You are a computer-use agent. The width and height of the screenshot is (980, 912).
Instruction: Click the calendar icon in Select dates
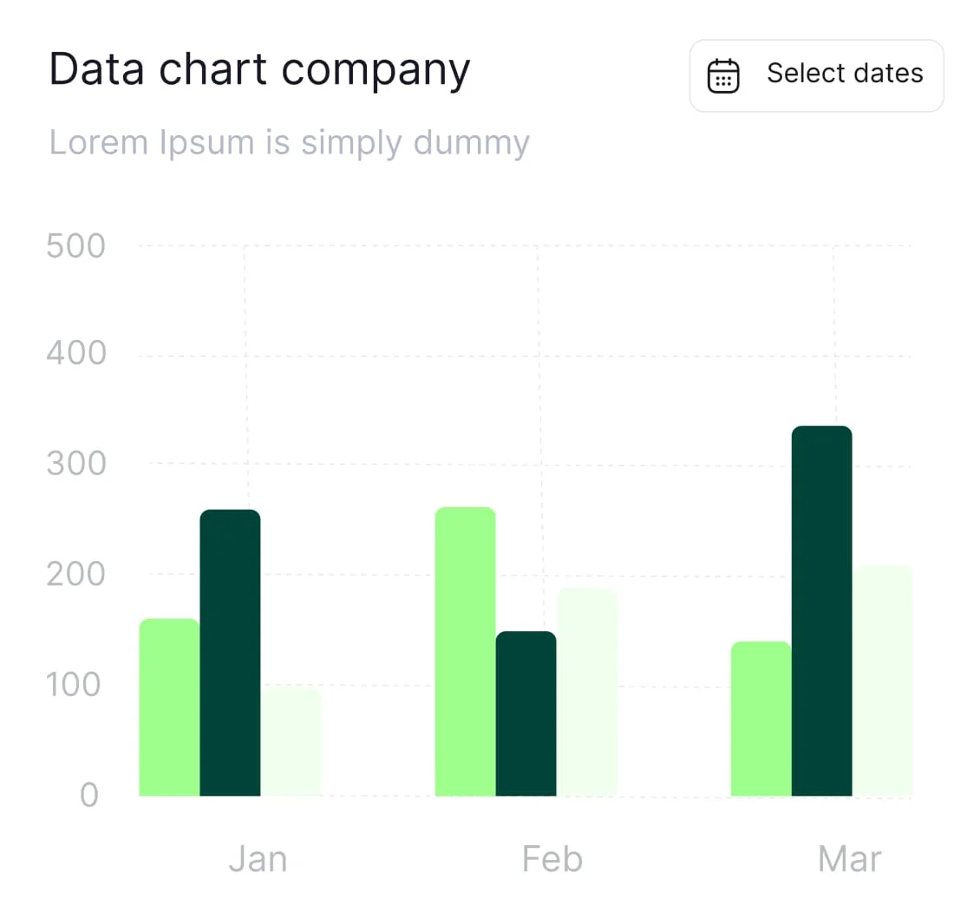point(723,76)
